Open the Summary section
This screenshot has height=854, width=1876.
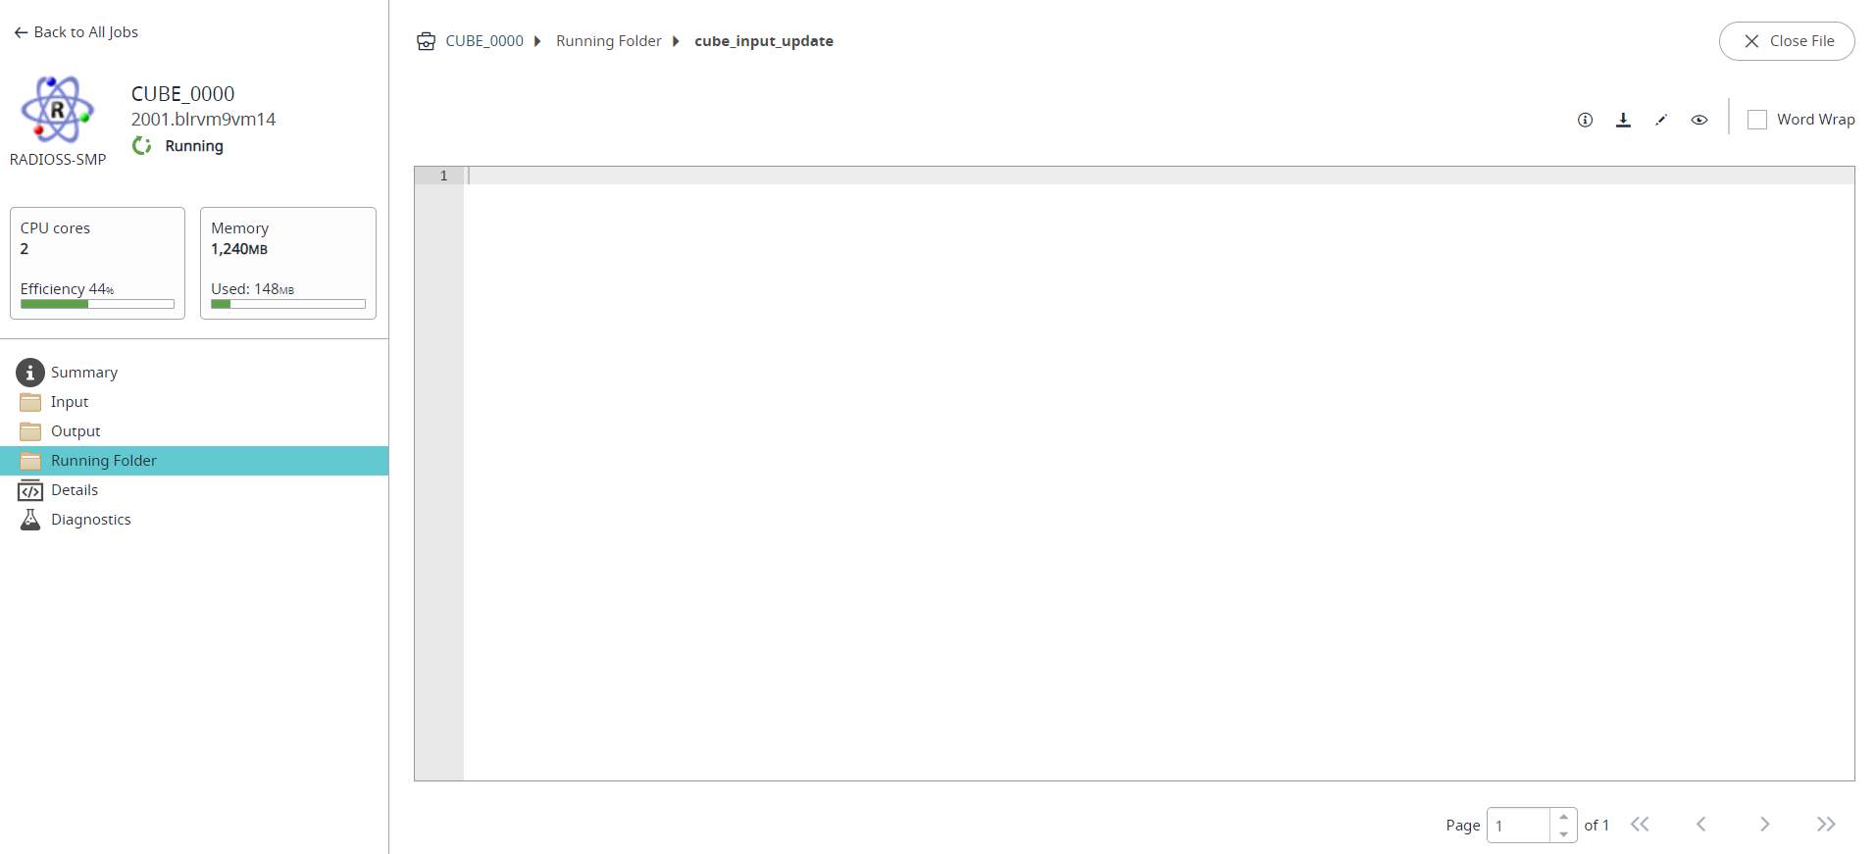pos(194,373)
